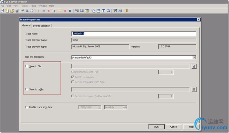Screen dimensions: 229x133
Task: Click the first blue Pause trace icon
Action: [44, 11]
